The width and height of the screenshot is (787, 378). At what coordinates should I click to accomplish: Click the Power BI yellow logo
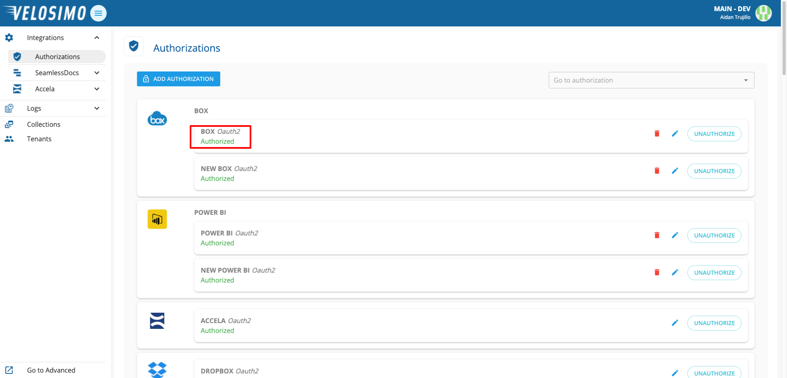coord(157,219)
